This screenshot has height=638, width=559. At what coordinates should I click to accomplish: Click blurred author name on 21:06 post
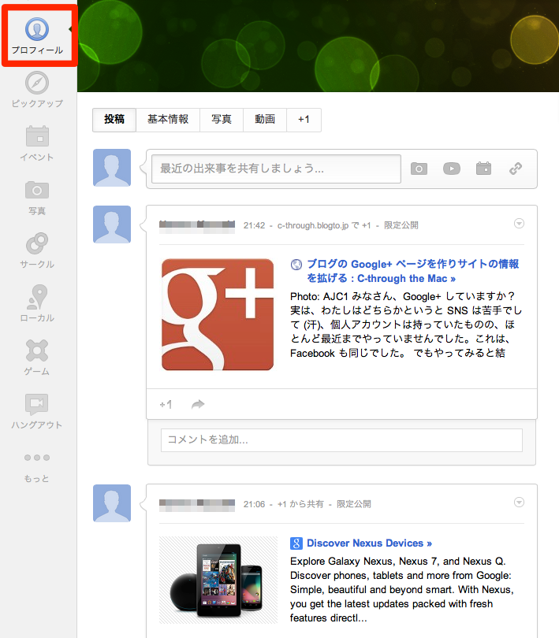tap(197, 506)
